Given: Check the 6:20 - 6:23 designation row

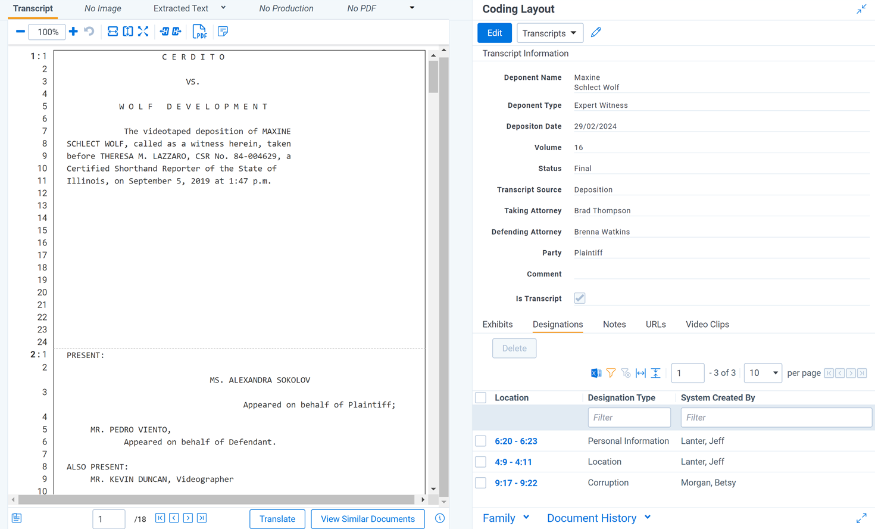Looking at the screenshot, I should pyautogui.click(x=481, y=441).
